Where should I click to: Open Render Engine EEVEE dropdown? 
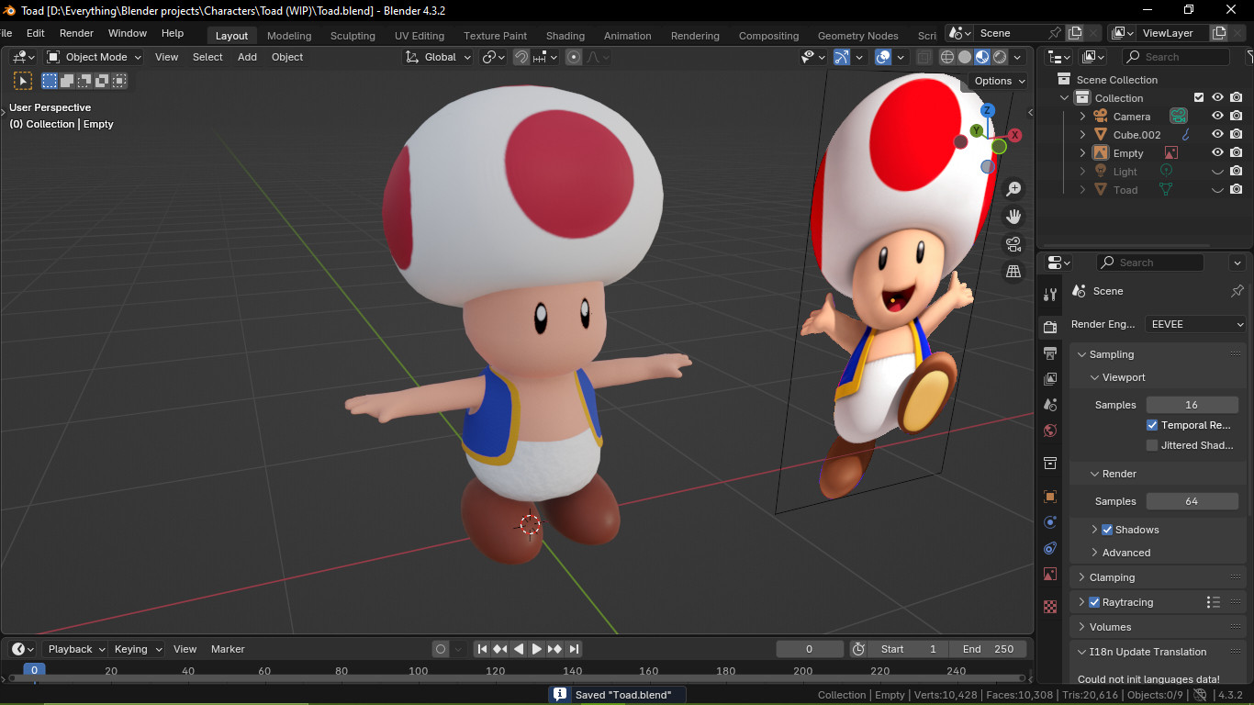1196,324
